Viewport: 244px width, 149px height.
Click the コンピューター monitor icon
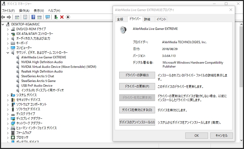click(13, 48)
